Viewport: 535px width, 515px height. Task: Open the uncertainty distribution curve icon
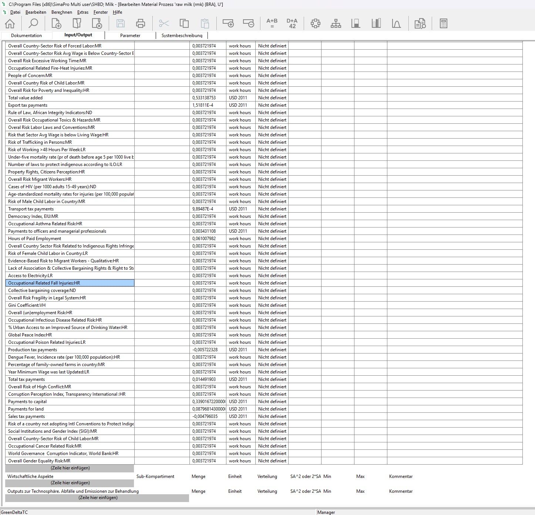(396, 23)
